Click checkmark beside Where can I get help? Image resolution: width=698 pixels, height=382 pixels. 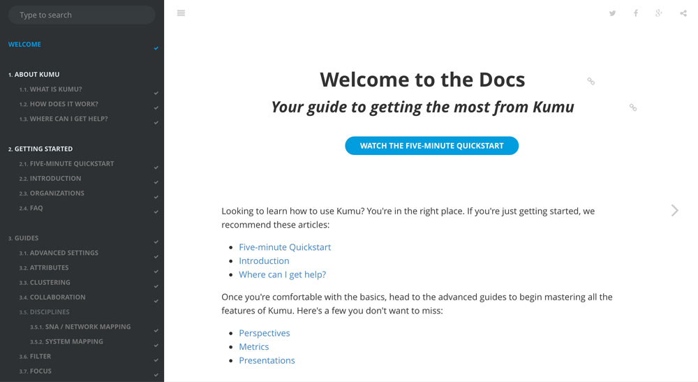tap(156, 122)
